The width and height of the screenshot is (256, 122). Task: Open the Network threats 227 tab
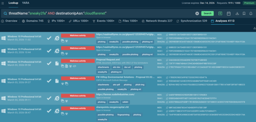tap(157, 21)
